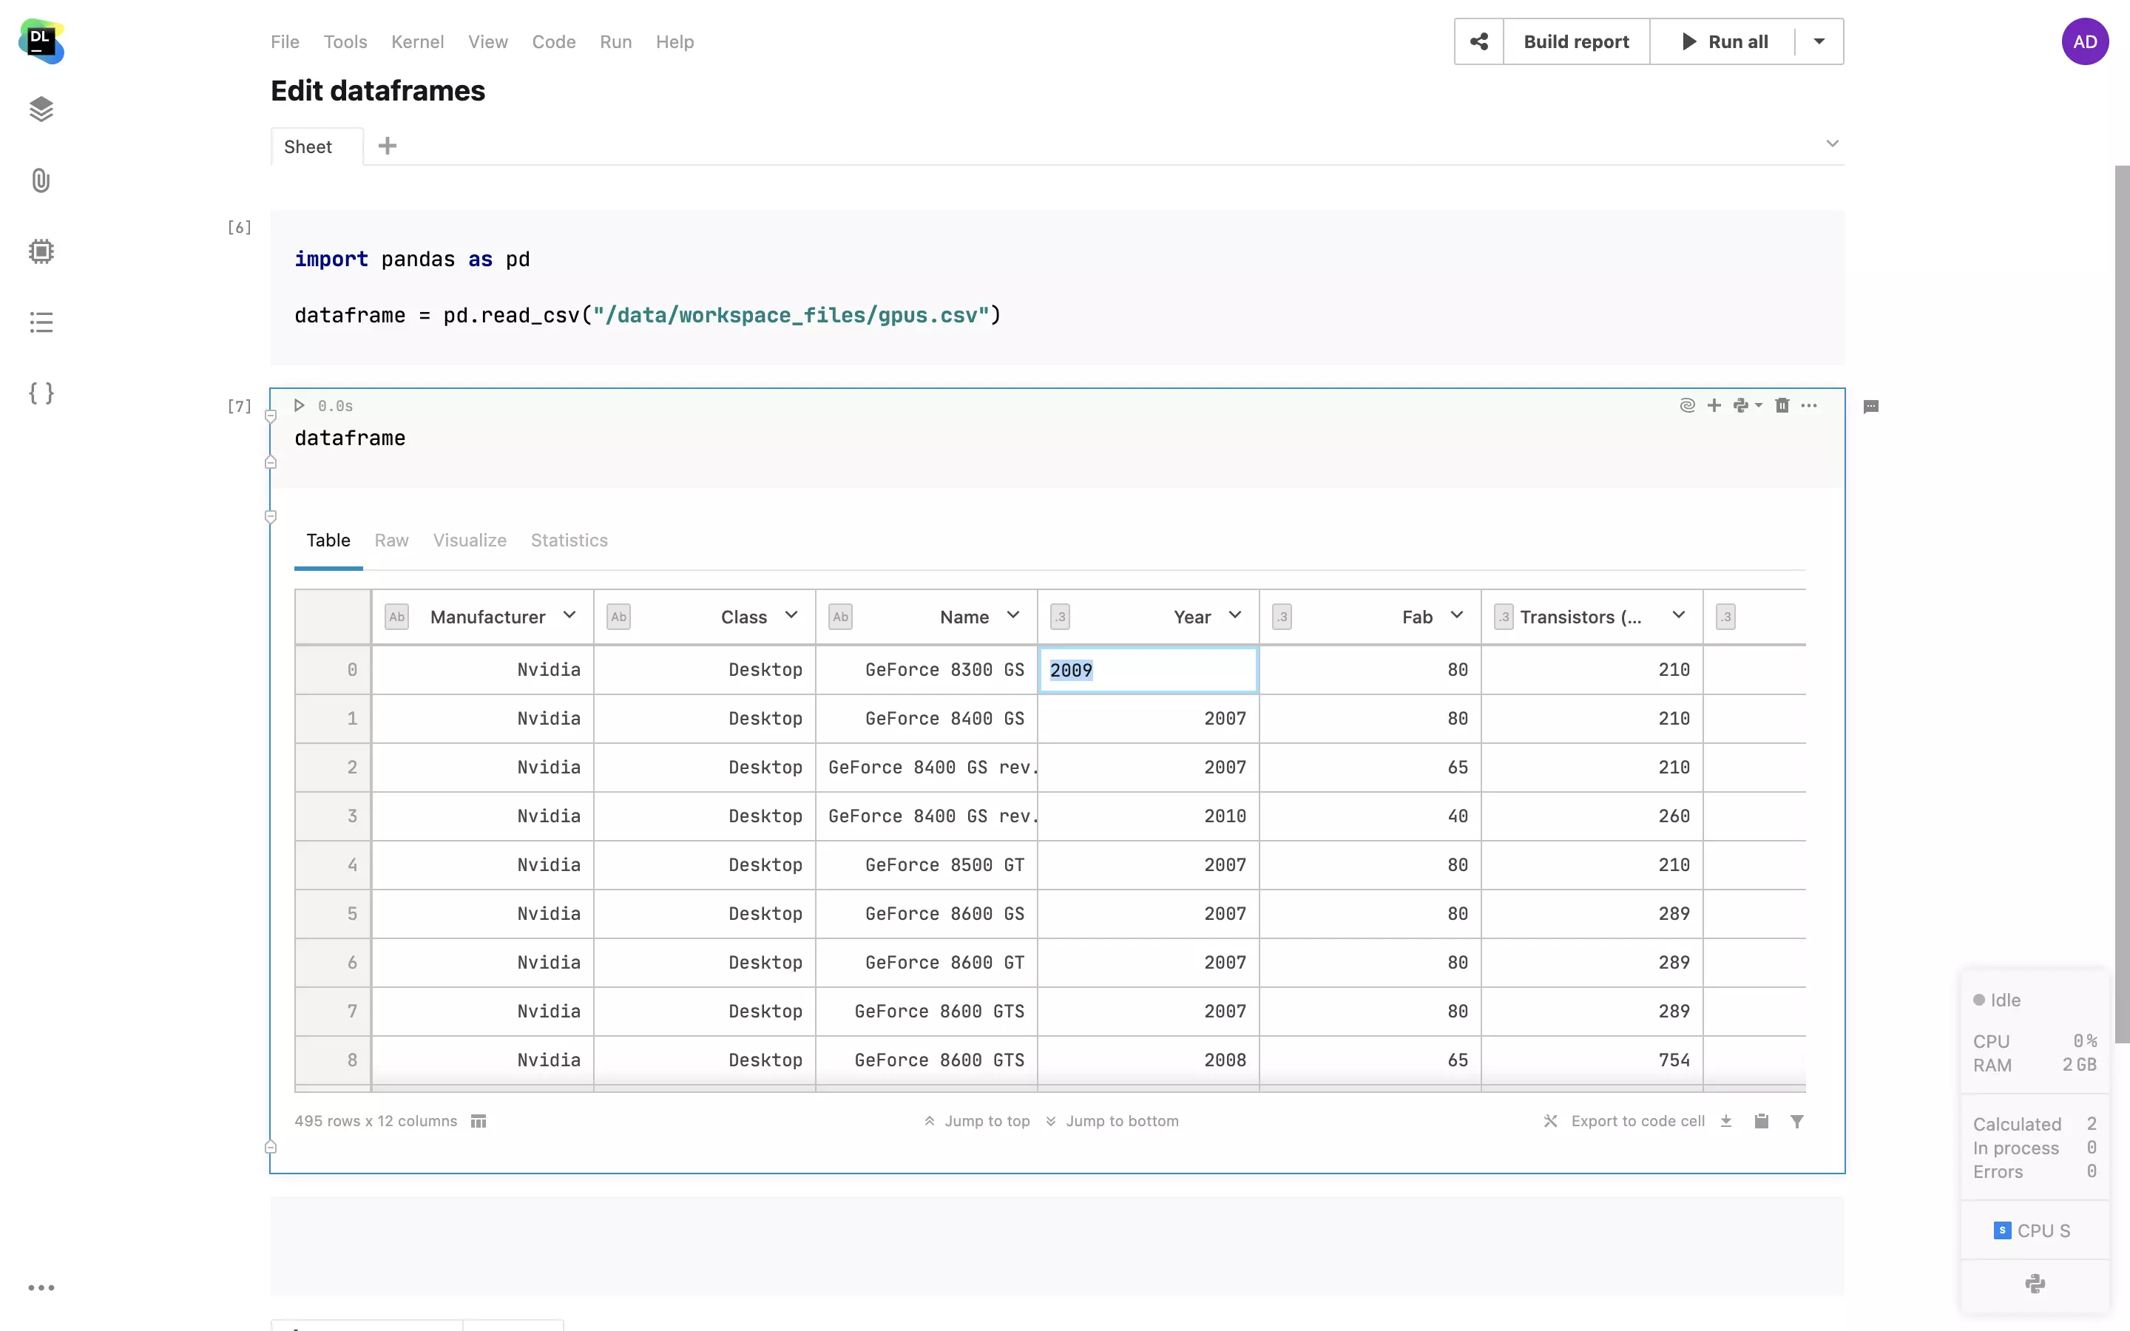Collapse the dataframe cell input fold marker

click(271, 416)
